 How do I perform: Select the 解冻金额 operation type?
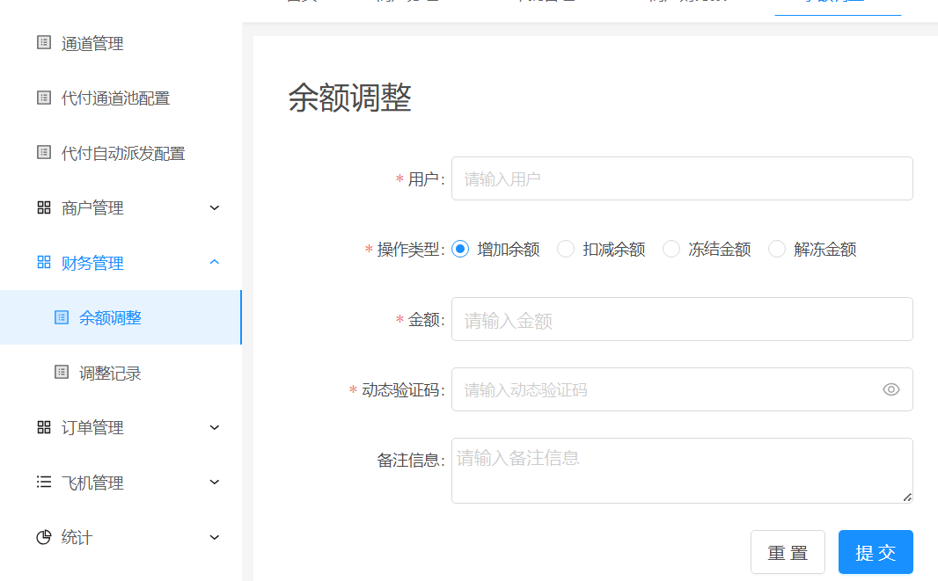pos(777,249)
